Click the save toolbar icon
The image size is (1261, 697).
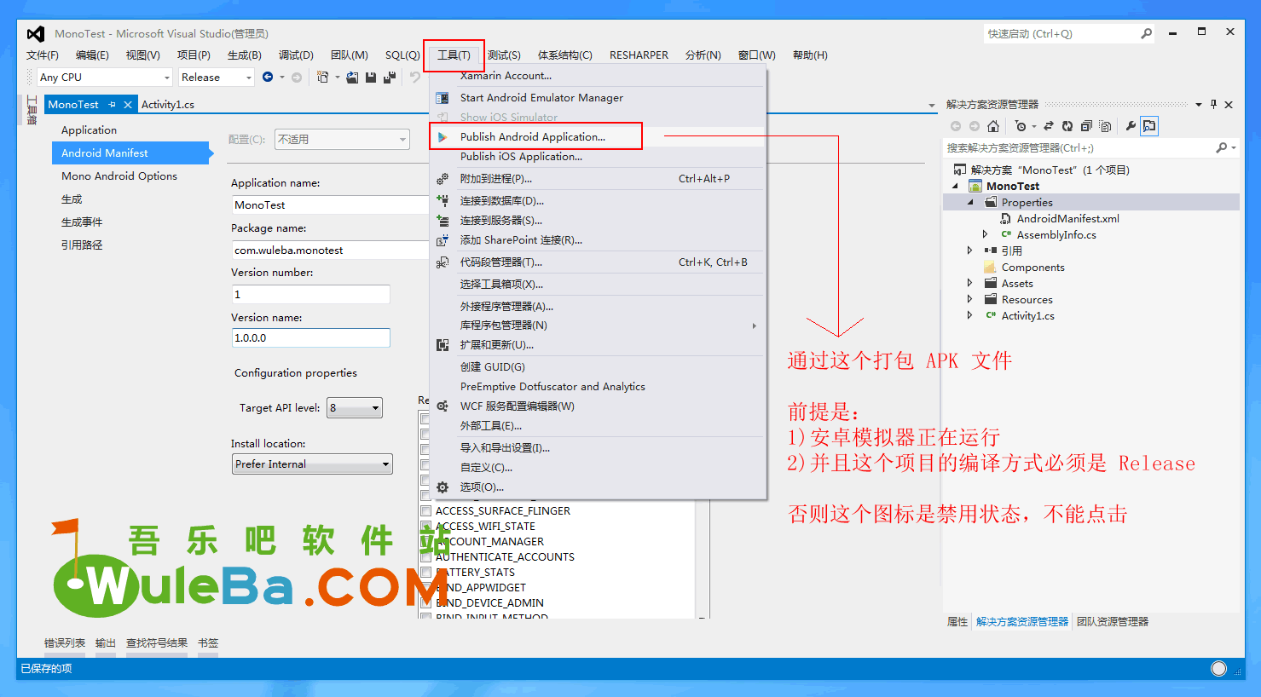[x=371, y=77]
